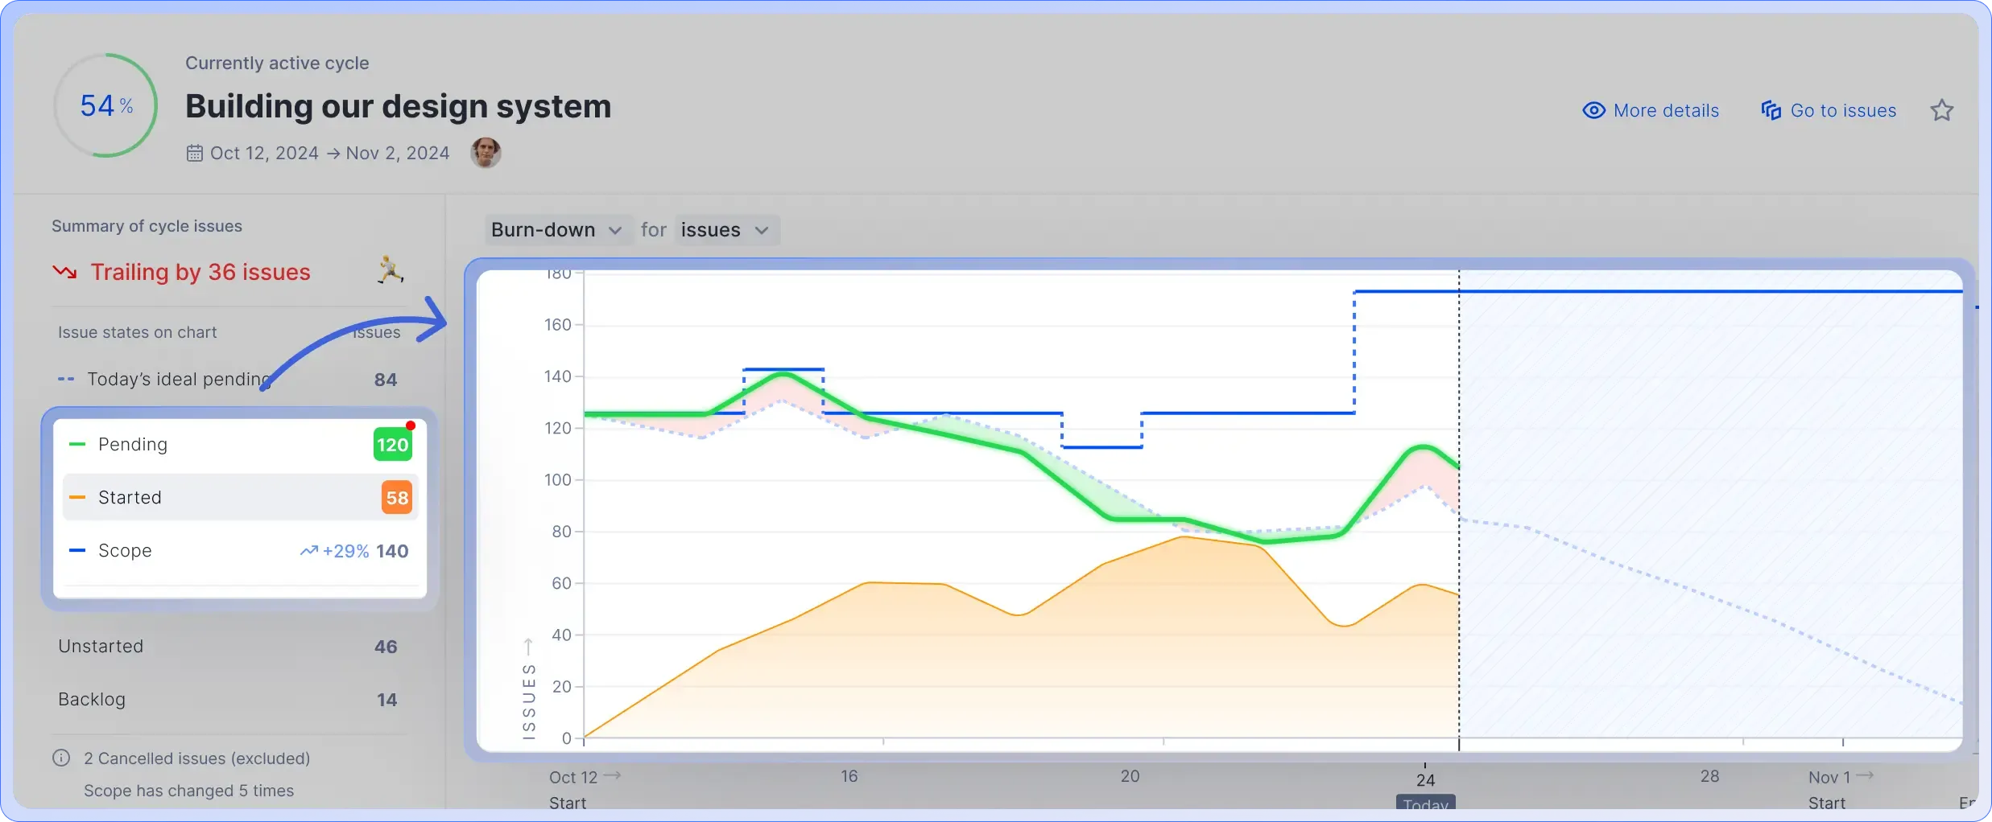This screenshot has height=822, width=1992.
Task: Open the Burn-down chart type dropdown
Action: click(556, 230)
